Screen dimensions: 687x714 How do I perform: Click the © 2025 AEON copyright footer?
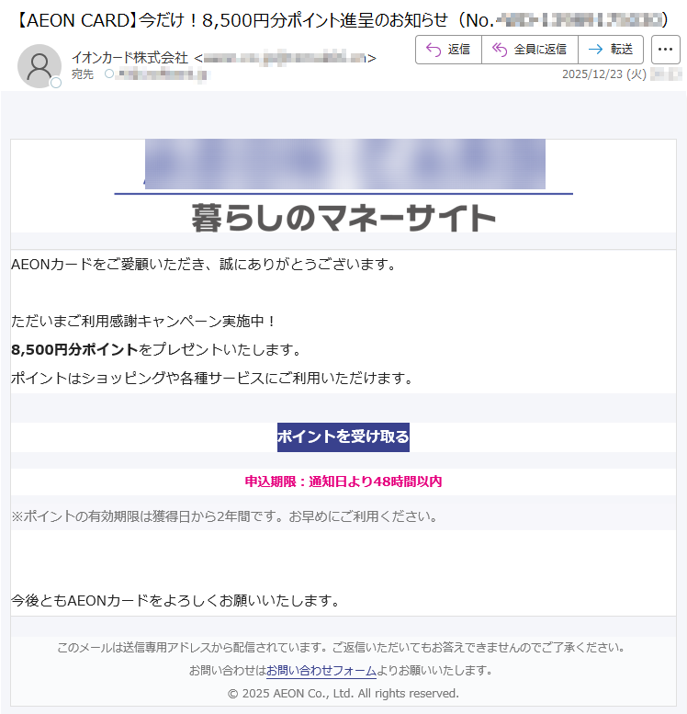click(343, 693)
